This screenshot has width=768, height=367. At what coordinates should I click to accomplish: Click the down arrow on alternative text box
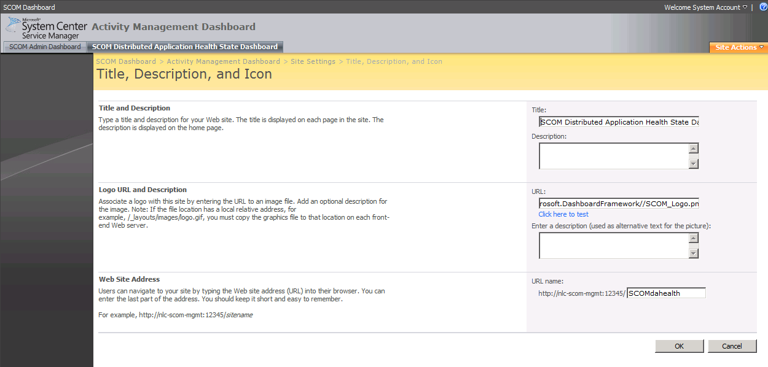point(694,254)
